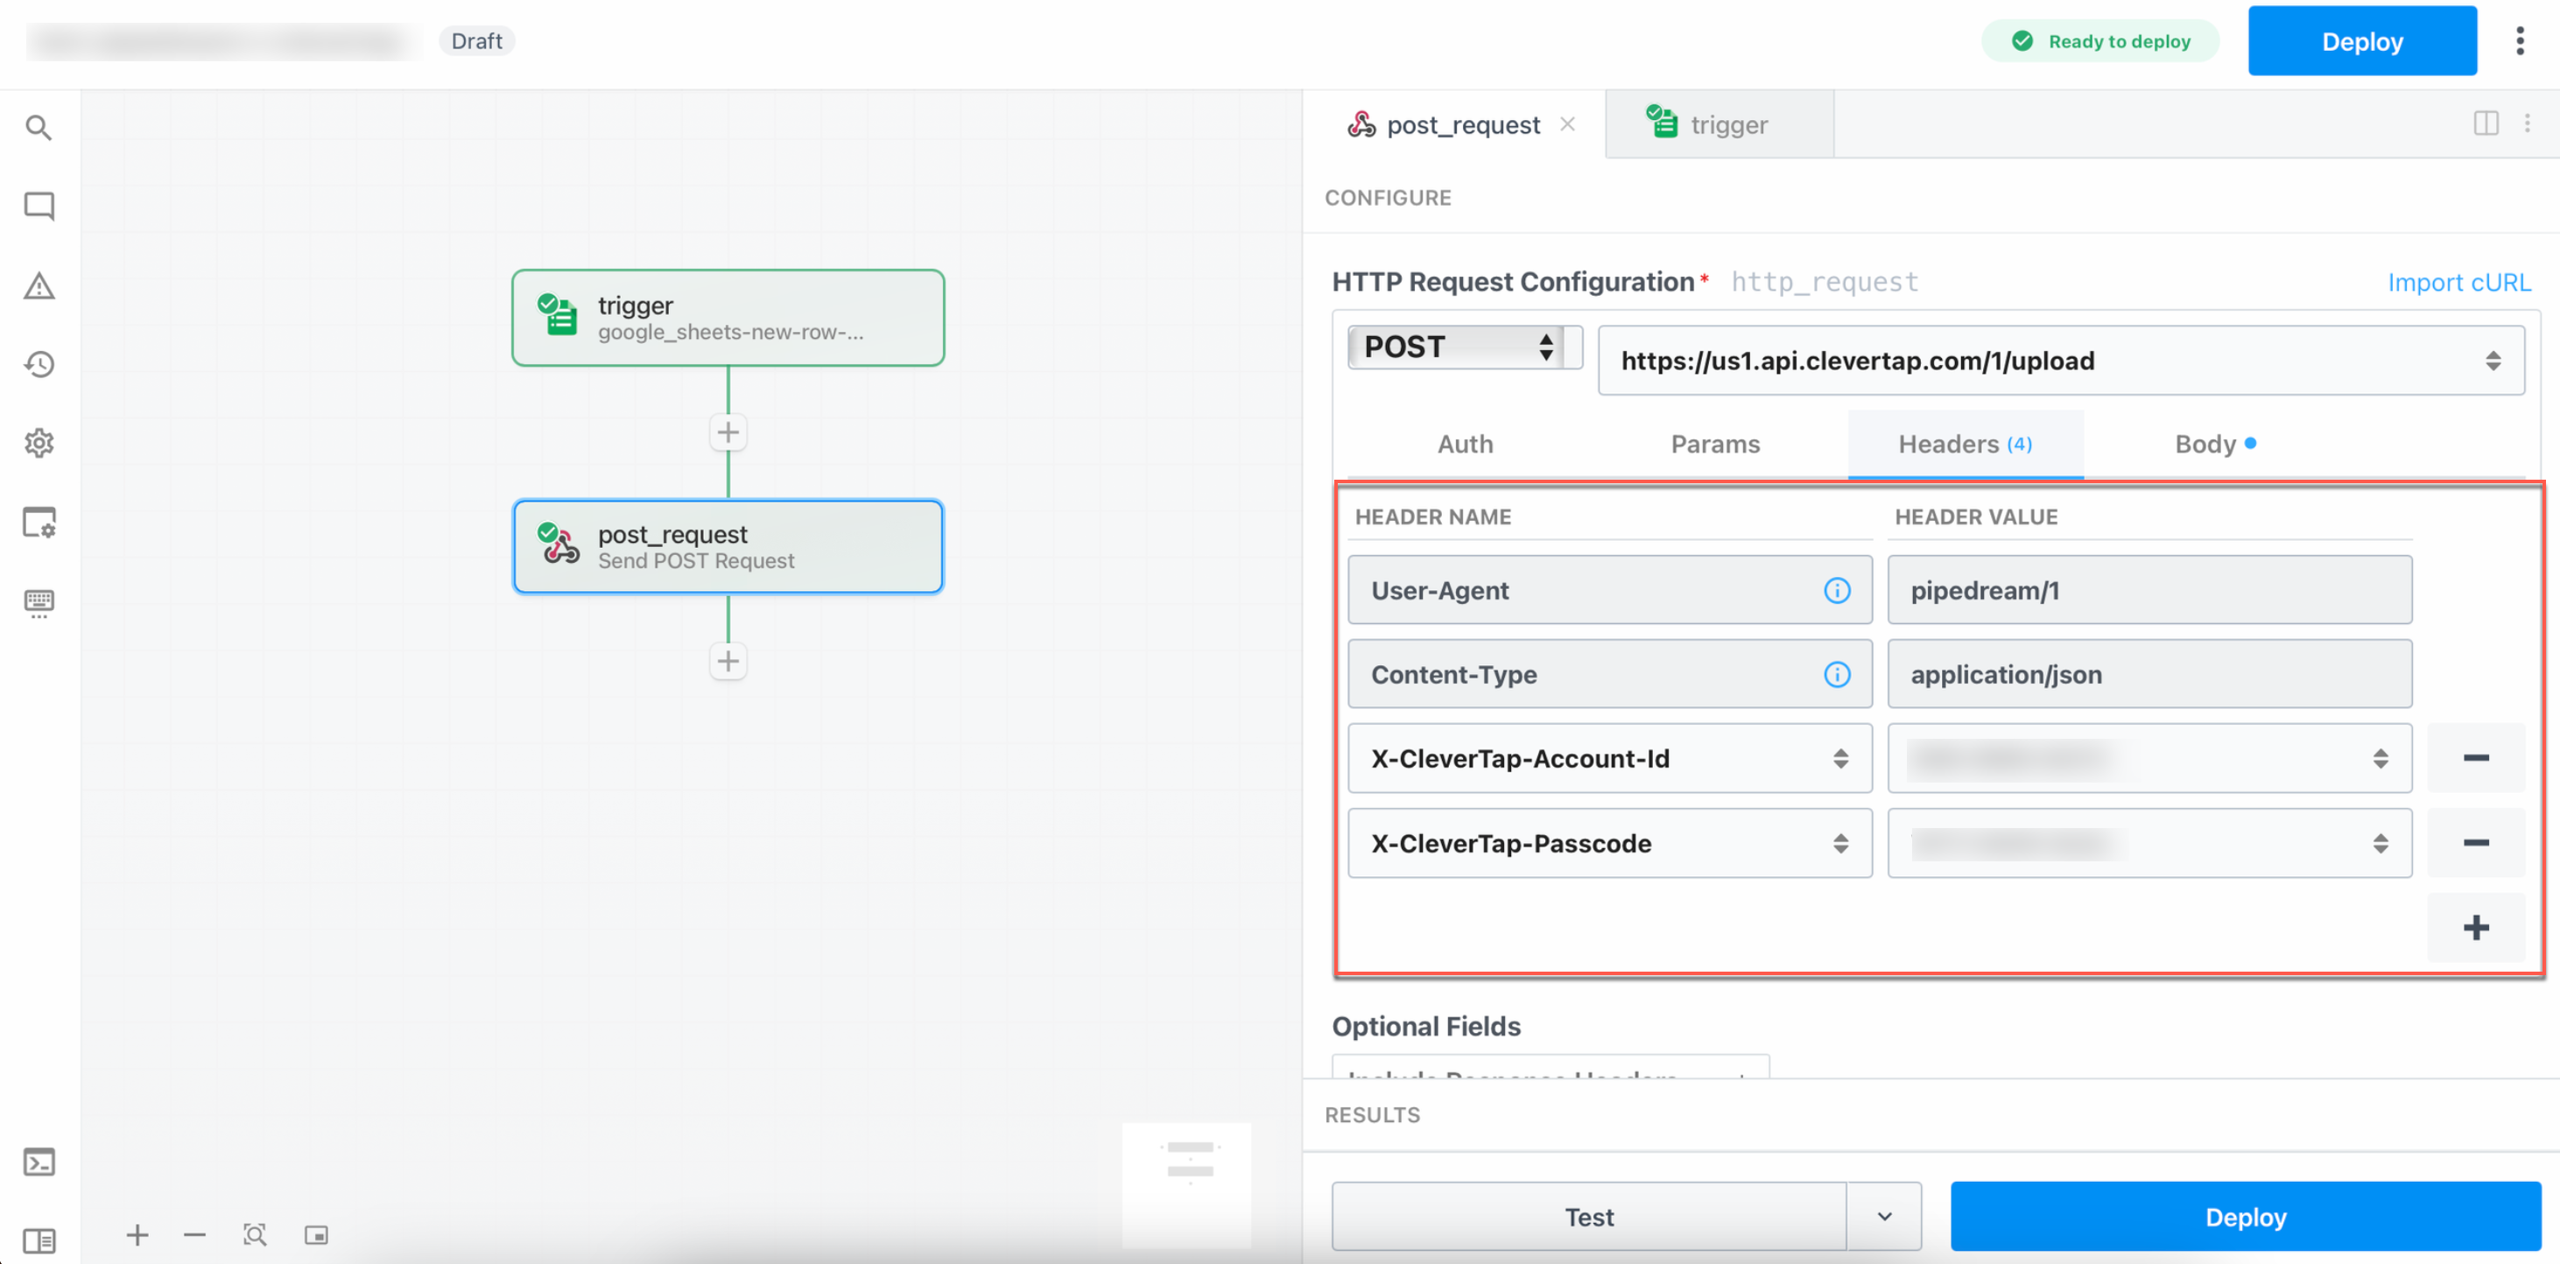
Task: Select the post_request node on canvas
Action: [728, 546]
